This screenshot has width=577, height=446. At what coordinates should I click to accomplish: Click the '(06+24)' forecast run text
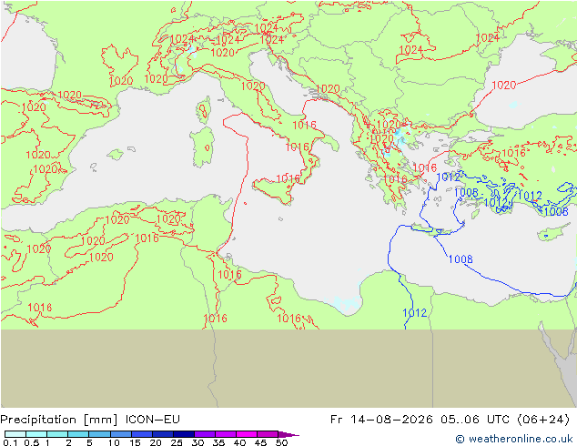coord(543,420)
